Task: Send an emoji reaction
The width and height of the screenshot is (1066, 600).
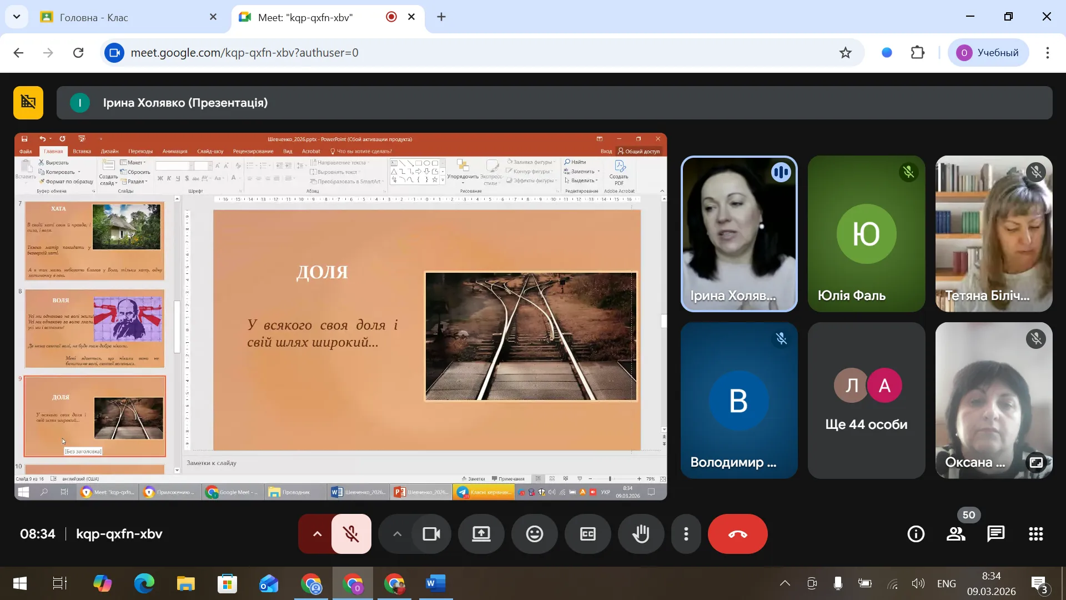Action: pos(534,534)
